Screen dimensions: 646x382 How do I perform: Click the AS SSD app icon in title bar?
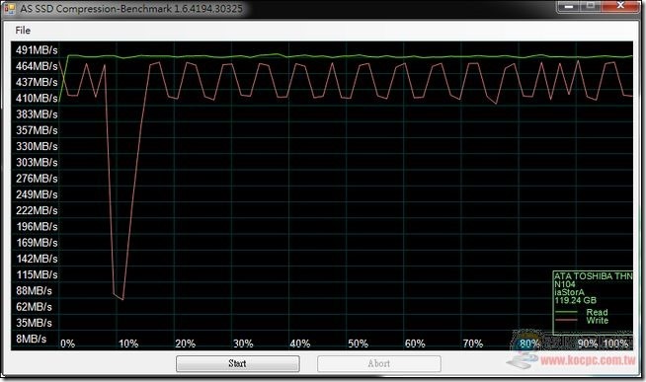pyautogui.click(x=9, y=8)
